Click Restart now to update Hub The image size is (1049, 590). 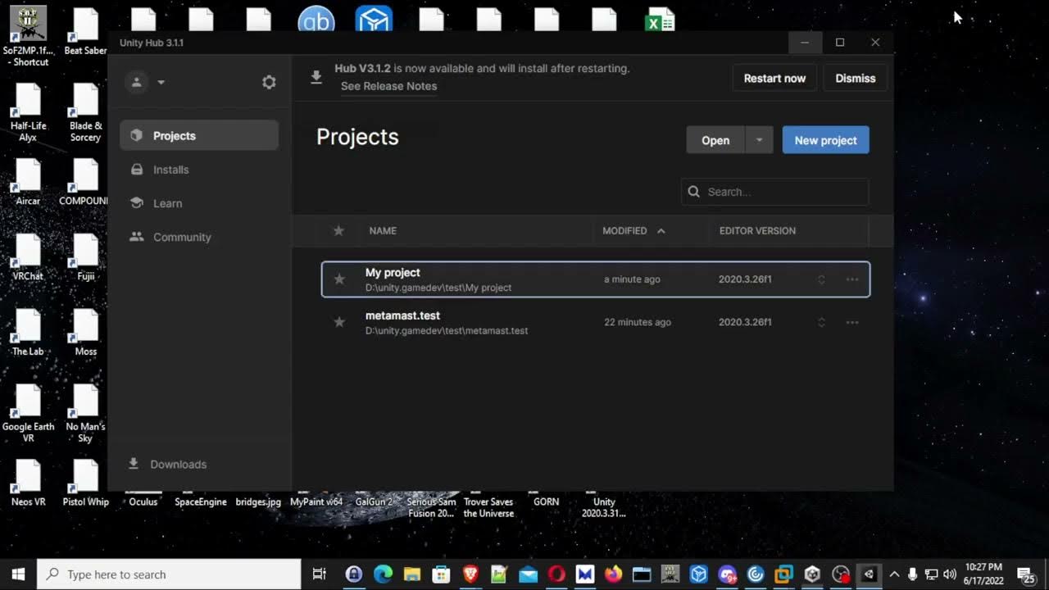(x=774, y=79)
